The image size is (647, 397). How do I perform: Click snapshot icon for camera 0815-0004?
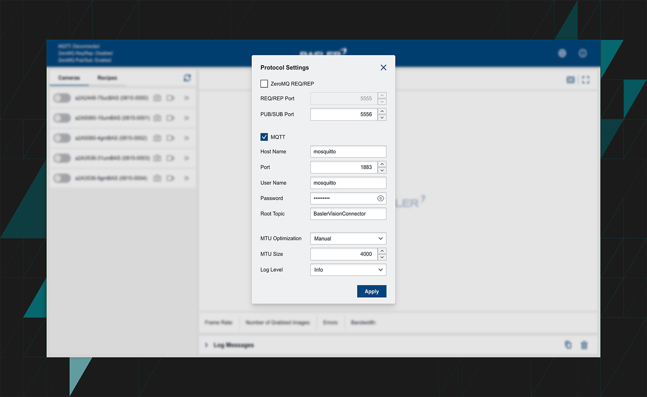(x=157, y=178)
